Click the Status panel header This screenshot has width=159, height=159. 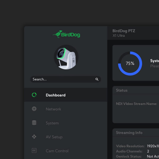(x=122, y=90)
